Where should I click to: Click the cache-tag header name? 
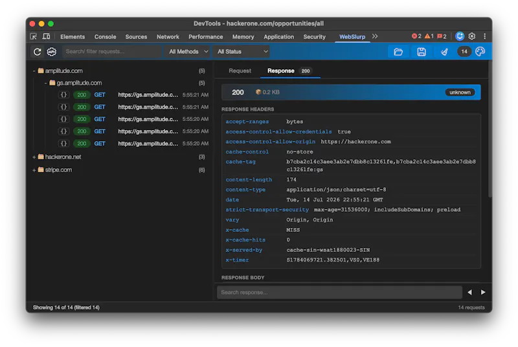click(240, 162)
